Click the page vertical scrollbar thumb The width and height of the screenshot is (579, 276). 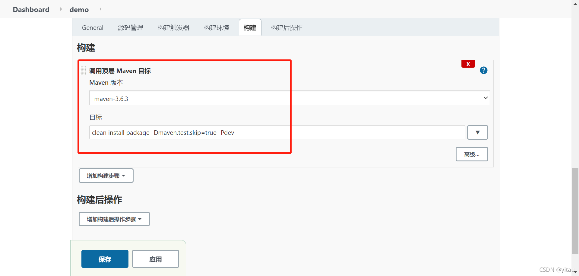[x=575, y=211]
